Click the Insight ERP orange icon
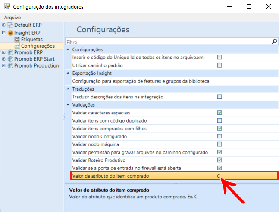279x212 pixels. pyautogui.click(x=10, y=33)
